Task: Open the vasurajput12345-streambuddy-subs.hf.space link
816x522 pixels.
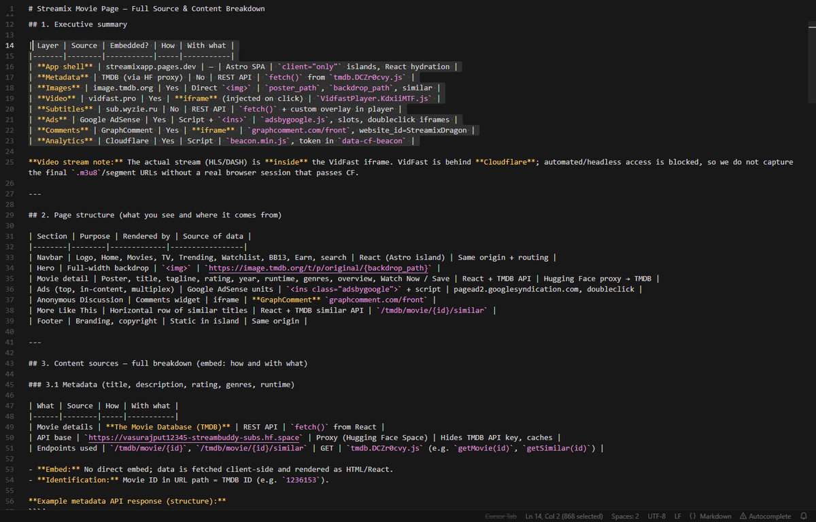Action: click(194, 437)
